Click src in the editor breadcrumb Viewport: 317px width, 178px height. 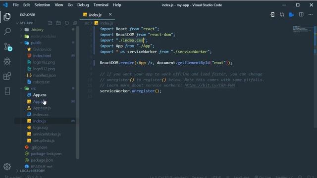pos(87,23)
